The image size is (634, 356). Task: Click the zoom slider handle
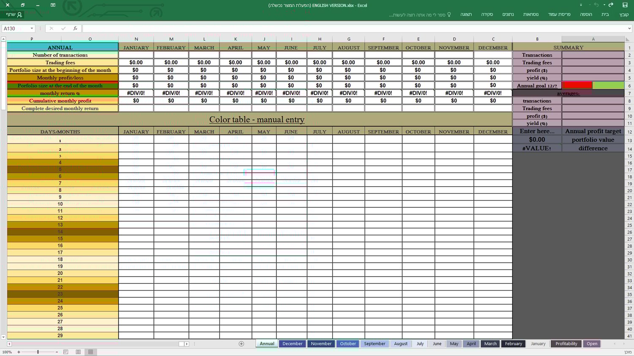[x=38, y=352]
